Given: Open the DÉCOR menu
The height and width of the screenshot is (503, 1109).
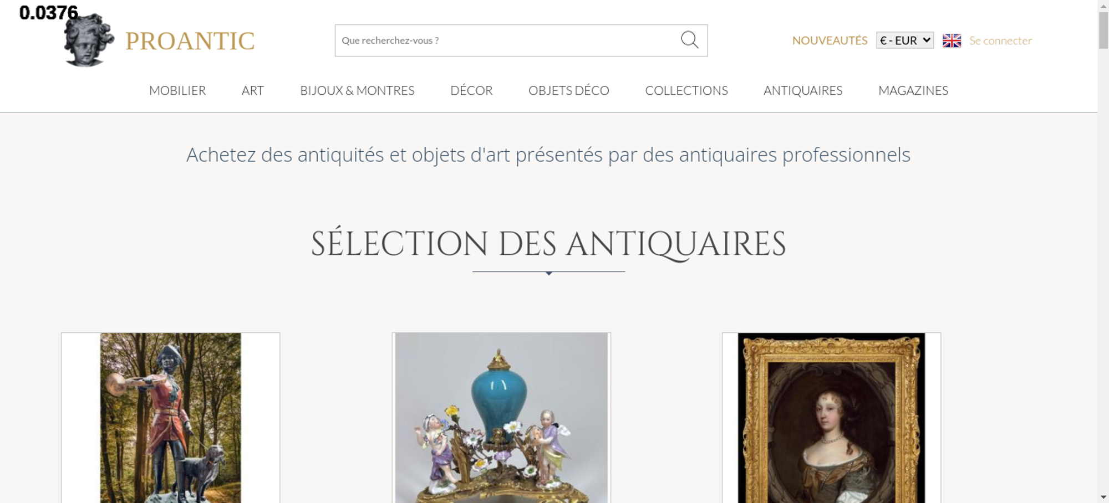Looking at the screenshot, I should click(471, 90).
